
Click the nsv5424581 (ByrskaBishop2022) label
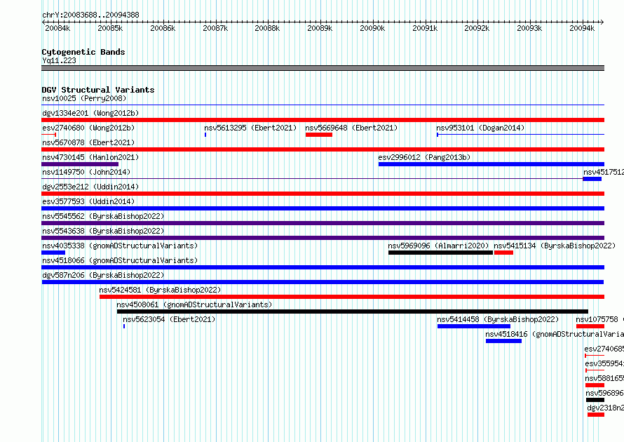click(x=160, y=290)
